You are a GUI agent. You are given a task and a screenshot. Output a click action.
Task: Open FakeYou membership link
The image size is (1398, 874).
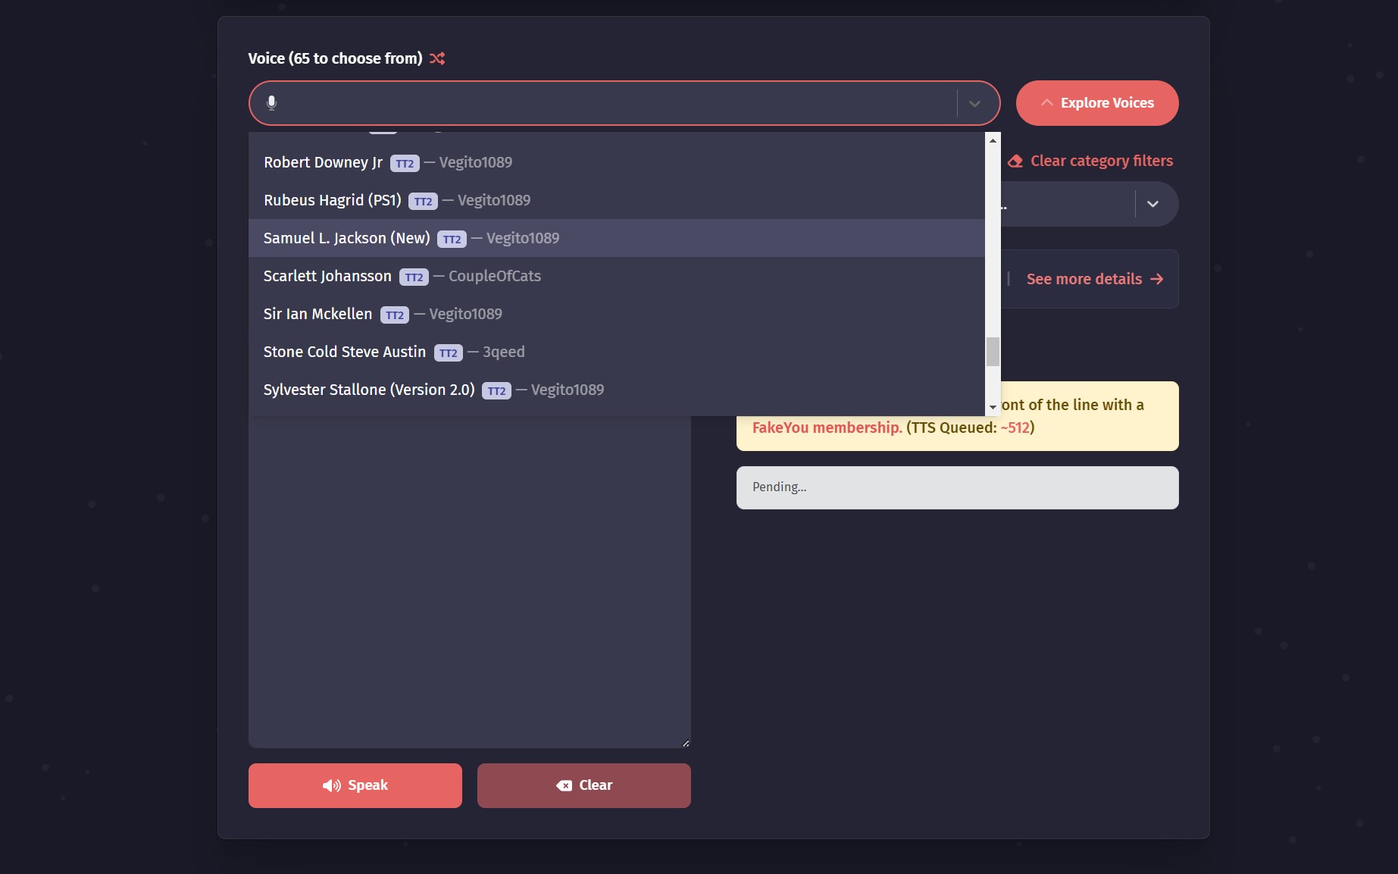click(x=827, y=428)
